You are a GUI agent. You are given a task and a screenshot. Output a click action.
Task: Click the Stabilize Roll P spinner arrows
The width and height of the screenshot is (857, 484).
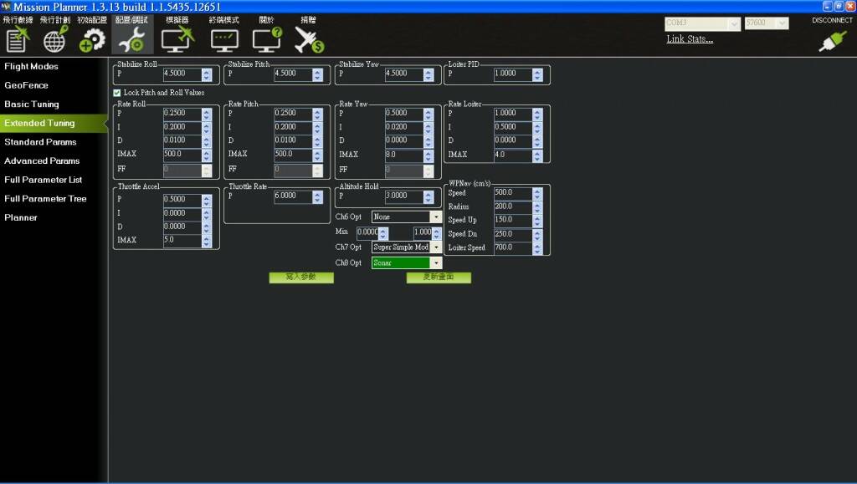(206, 74)
